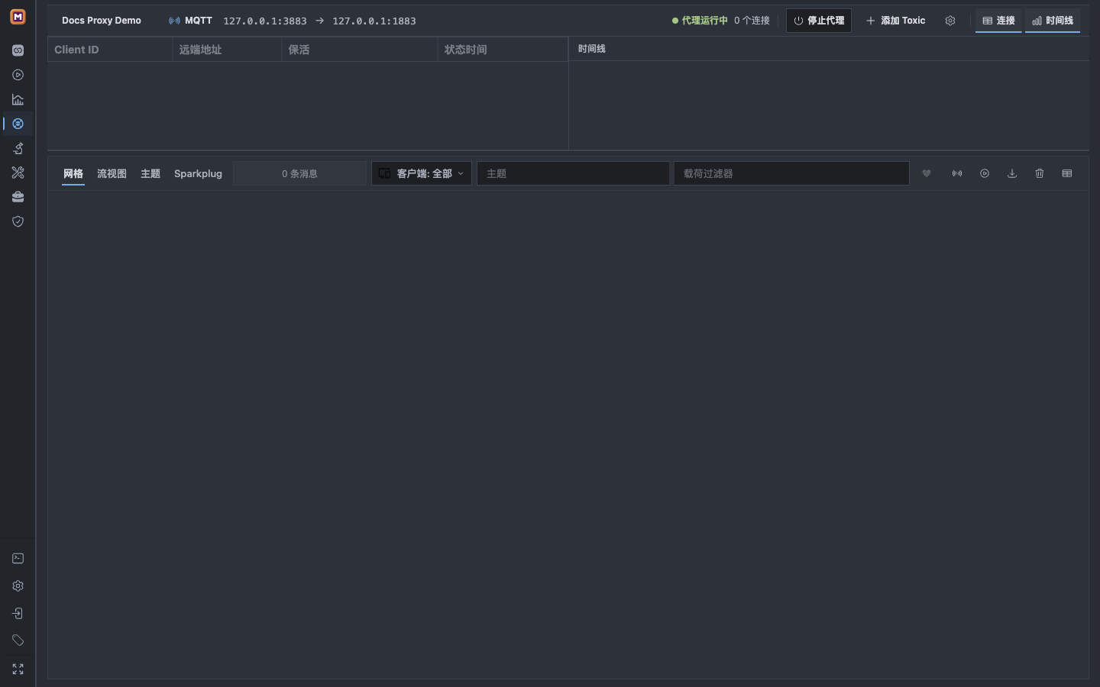
Task: Click the download export icon
Action: pyautogui.click(x=1012, y=173)
